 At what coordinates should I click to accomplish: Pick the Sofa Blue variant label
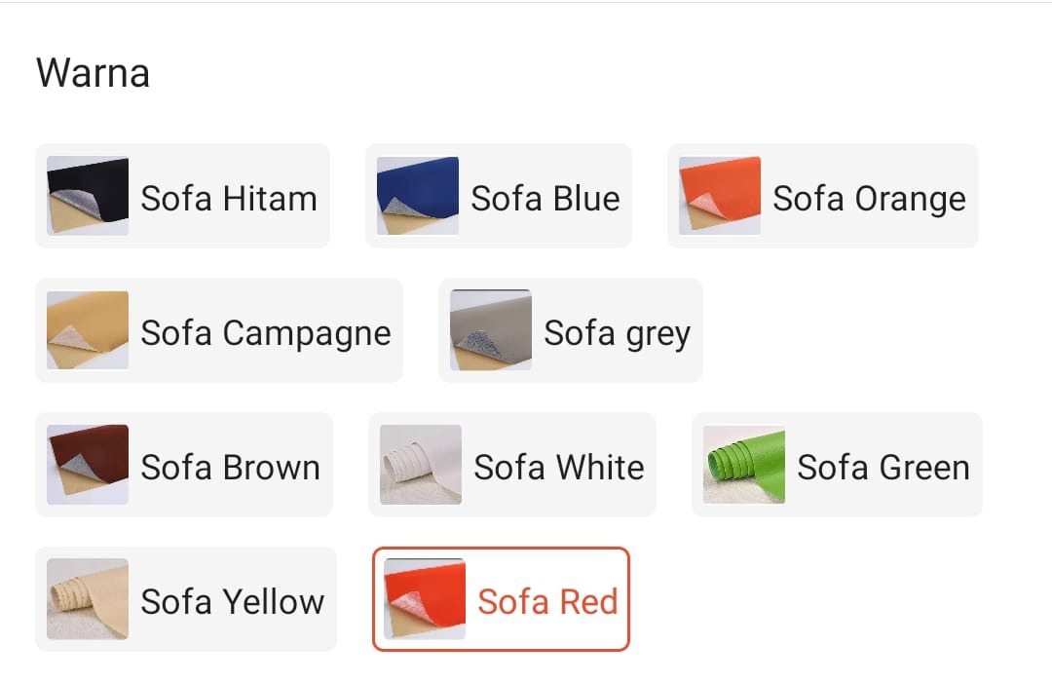click(x=545, y=199)
